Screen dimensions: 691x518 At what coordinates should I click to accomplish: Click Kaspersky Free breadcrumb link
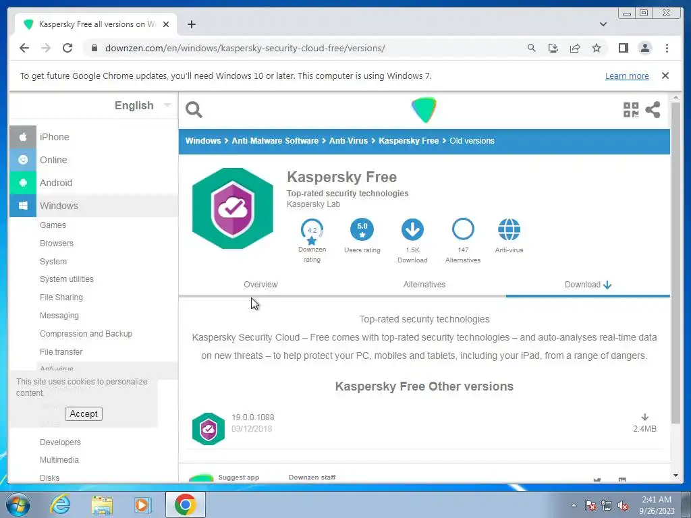coord(408,141)
